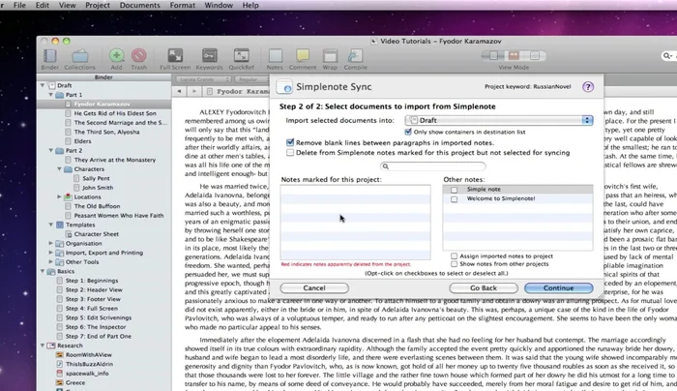Cancel the Simplenote Sync dialog
The width and height of the screenshot is (677, 391).
point(314,288)
